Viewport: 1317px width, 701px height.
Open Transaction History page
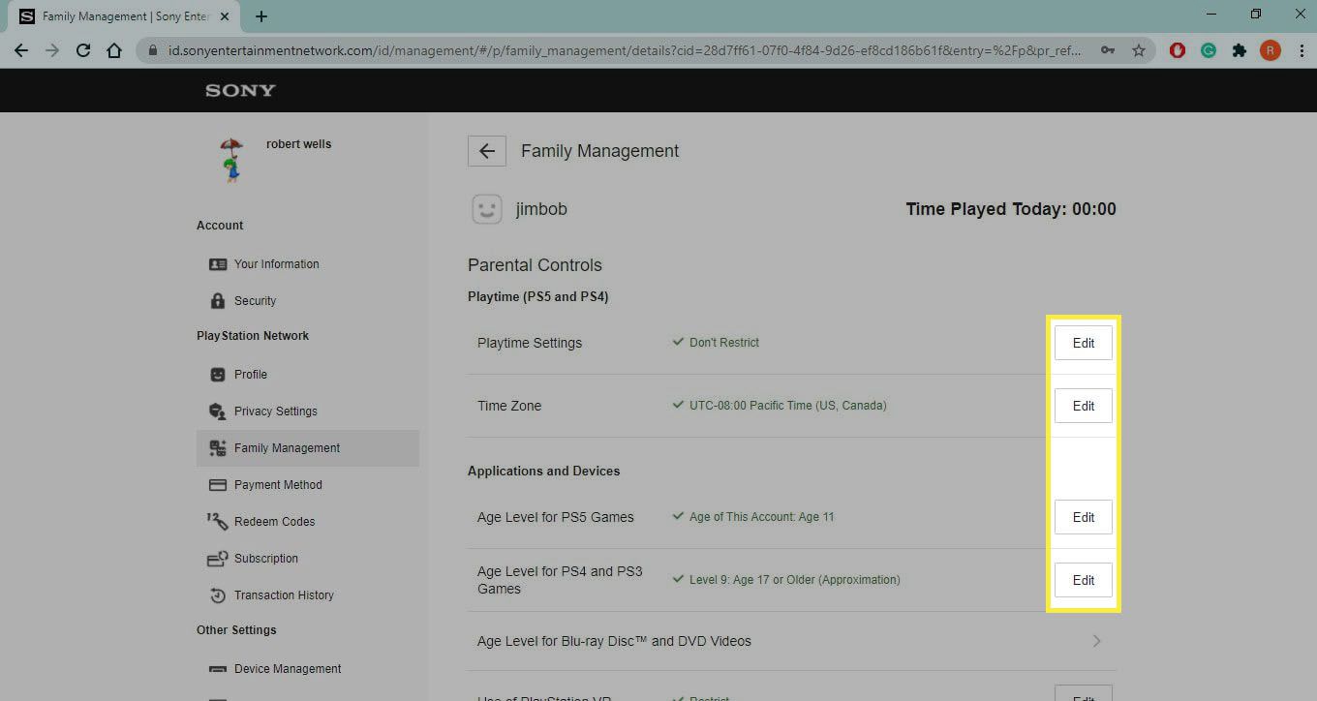tap(284, 595)
